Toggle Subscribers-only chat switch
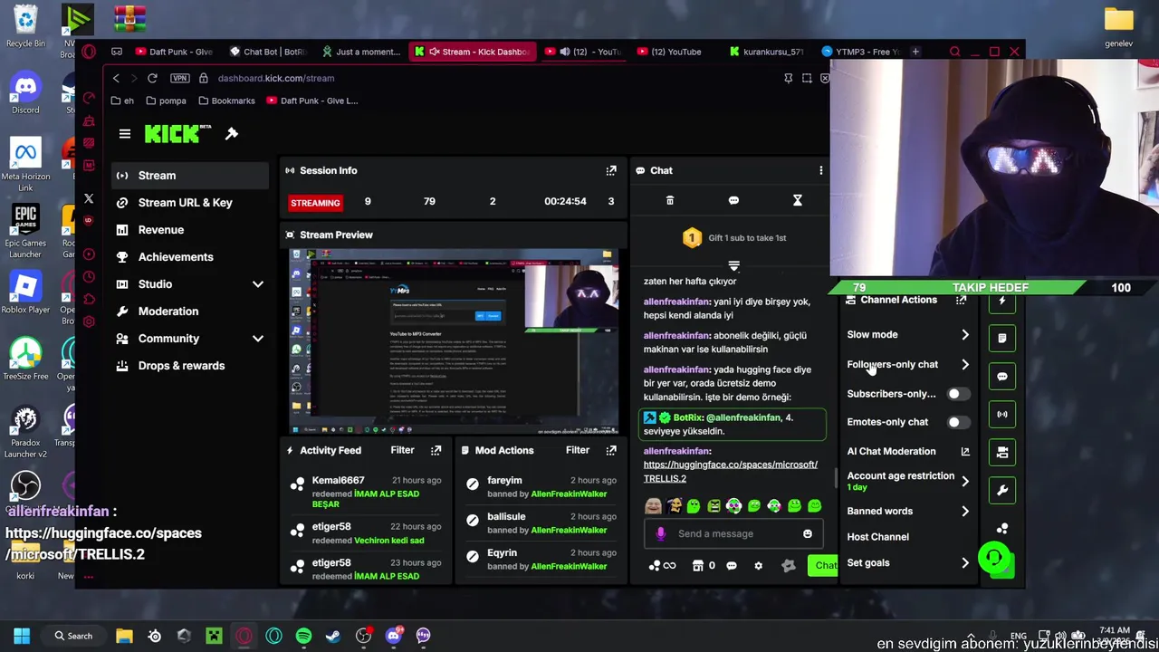 point(958,394)
